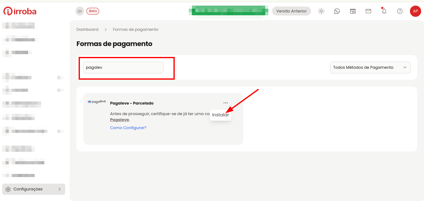
Task: Open the calendar icon in header
Action: click(x=353, y=11)
